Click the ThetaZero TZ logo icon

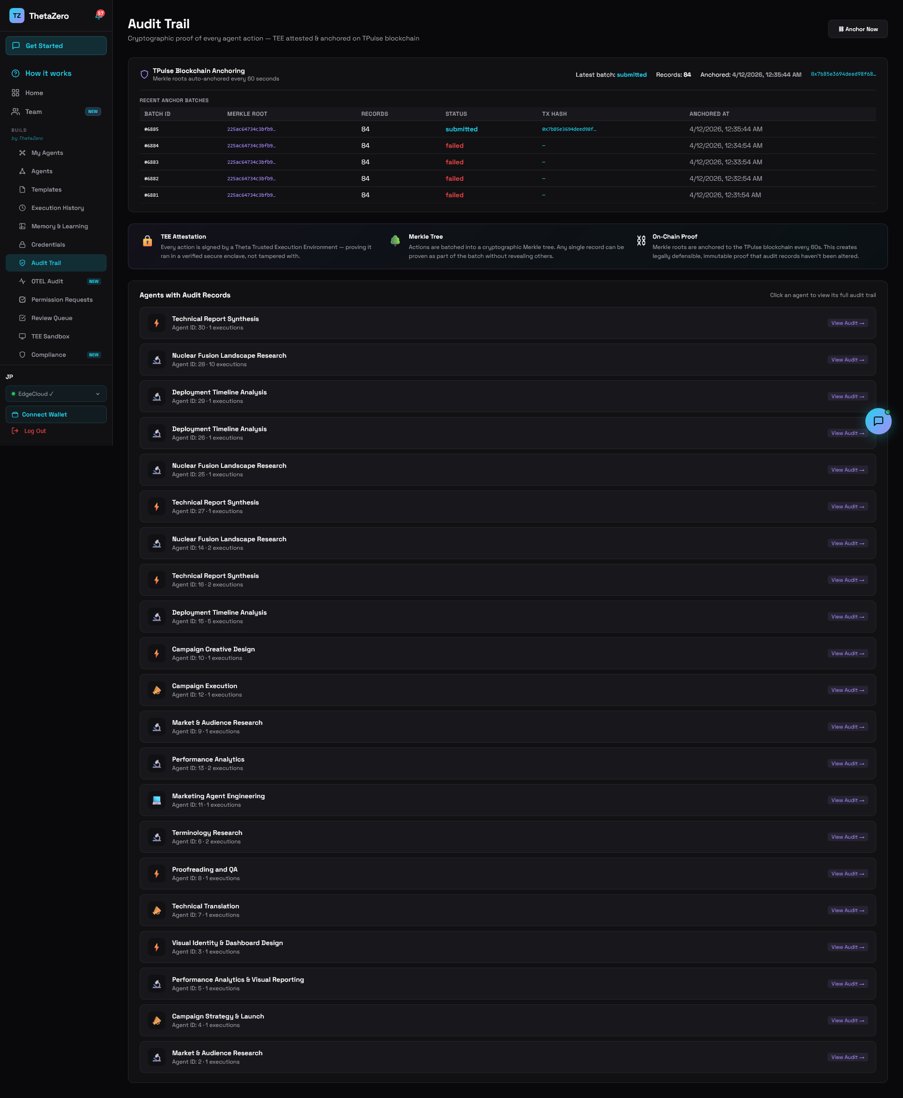[x=16, y=16]
